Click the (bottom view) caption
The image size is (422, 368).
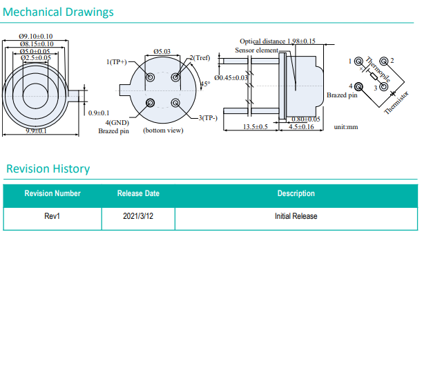pyautogui.click(x=163, y=130)
